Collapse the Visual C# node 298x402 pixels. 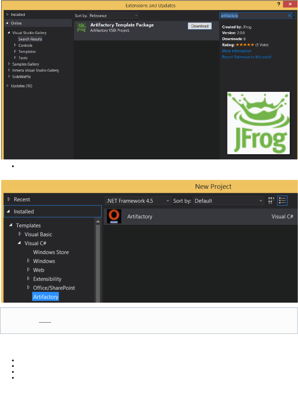[19, 243]
